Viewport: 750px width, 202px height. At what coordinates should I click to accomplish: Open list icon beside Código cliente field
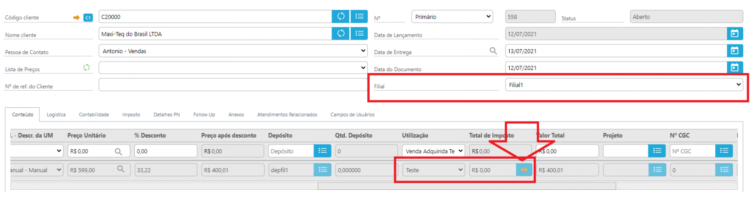click(359, 16)
